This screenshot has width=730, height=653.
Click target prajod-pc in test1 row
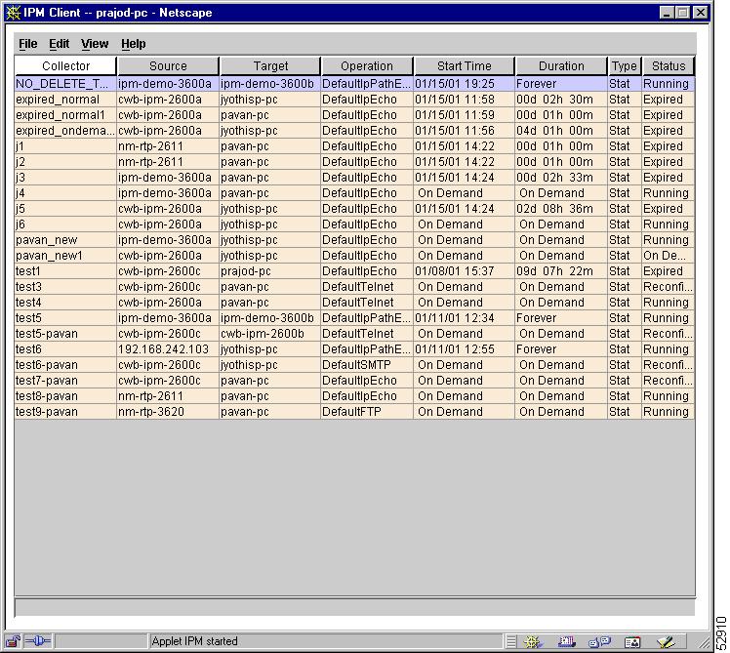pyautogui.click(x=270, y=271)
